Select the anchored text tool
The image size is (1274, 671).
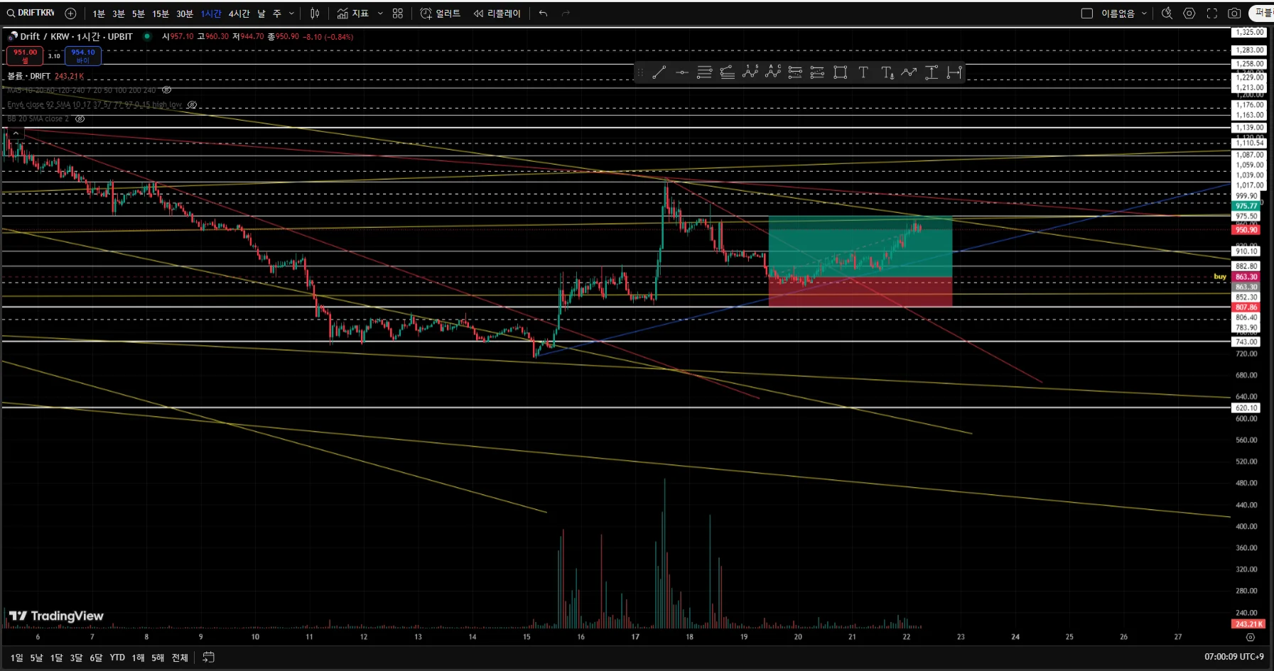887,72
